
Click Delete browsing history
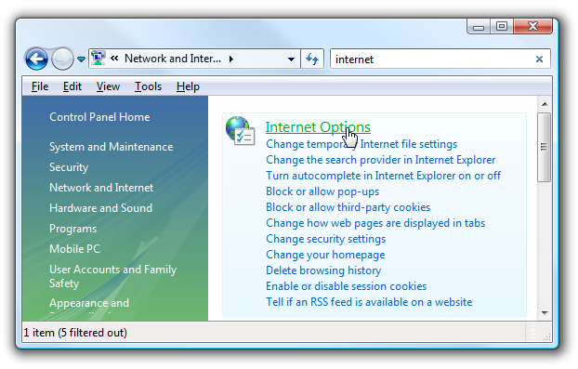[x=323, y=270]
